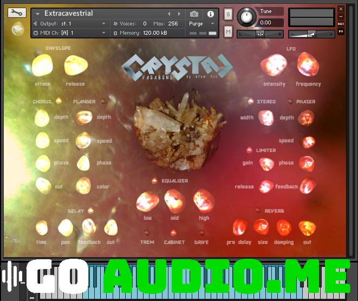Image resolution: width=358 pixels, height=301 pixels.
Task: Solo the instrument with S button
Action: (228, 14)
